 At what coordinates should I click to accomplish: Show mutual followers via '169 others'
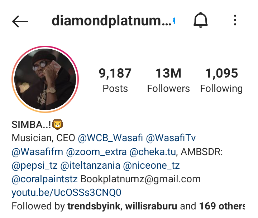(222, 206)
